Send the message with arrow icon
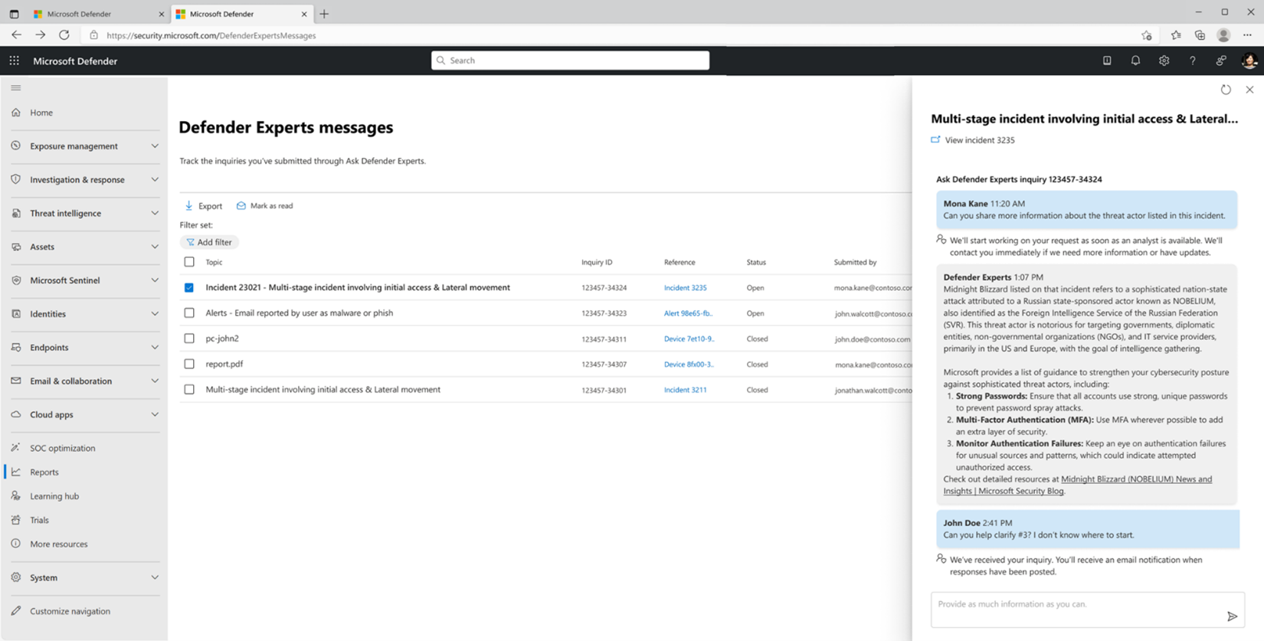 [x=1232, y=616]
